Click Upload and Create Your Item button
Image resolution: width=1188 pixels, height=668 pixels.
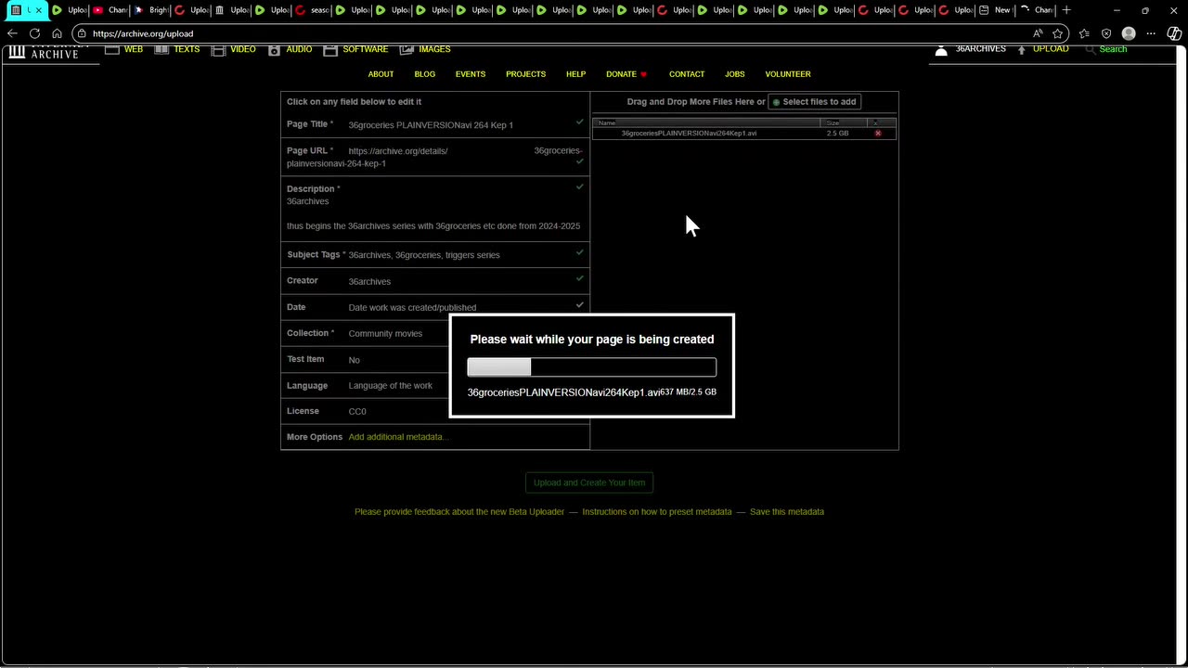pyautogui.click(x=589, y=482)
